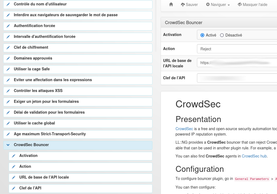Image resolution: width=277 pixels, height=194 pixels.
Task: Click the CrowdSec Bouncer panel title
Action: point(184,22)
